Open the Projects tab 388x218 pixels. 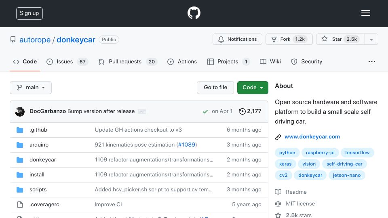229,61
